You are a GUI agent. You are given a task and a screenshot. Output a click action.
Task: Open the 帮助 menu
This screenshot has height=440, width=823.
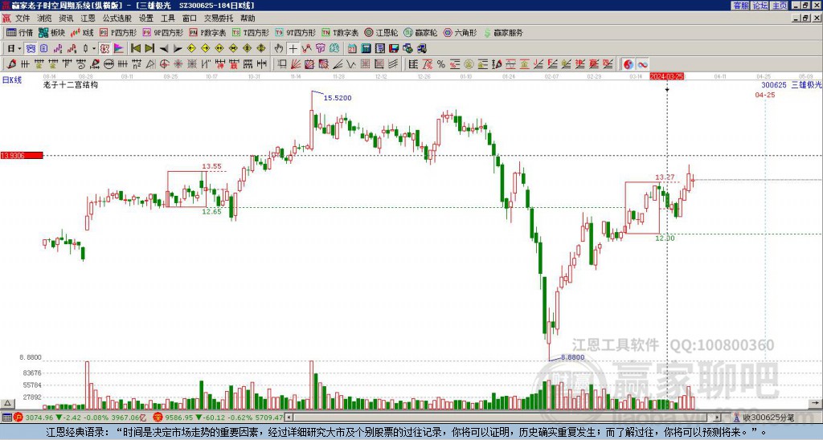click(x=248, y=18)
